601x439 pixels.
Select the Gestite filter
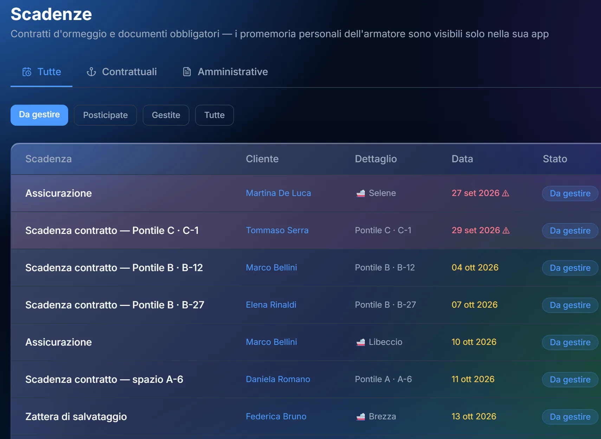click(x=166, y=115)
